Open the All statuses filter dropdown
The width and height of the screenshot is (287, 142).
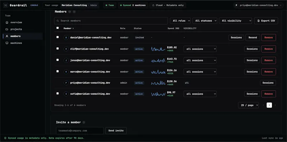tap(205, 21)
